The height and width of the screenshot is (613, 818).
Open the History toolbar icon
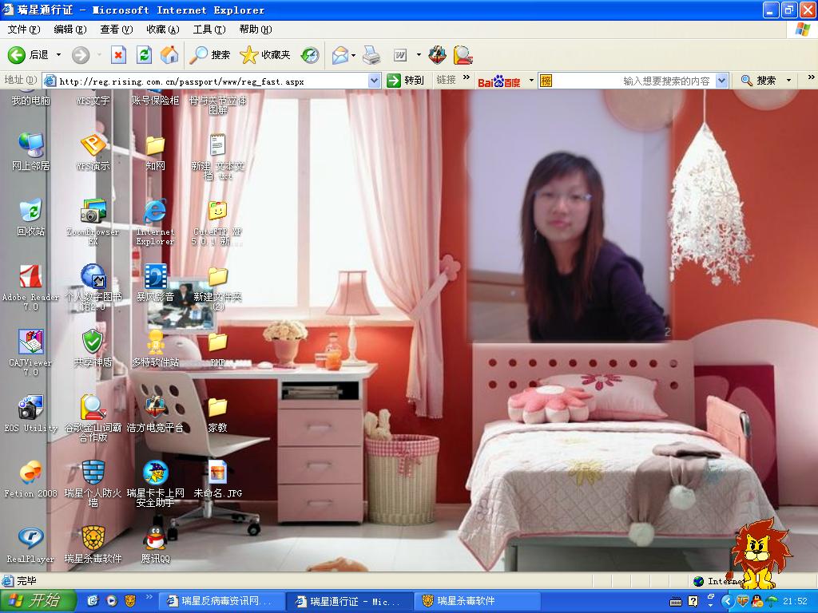pos(310,55)
